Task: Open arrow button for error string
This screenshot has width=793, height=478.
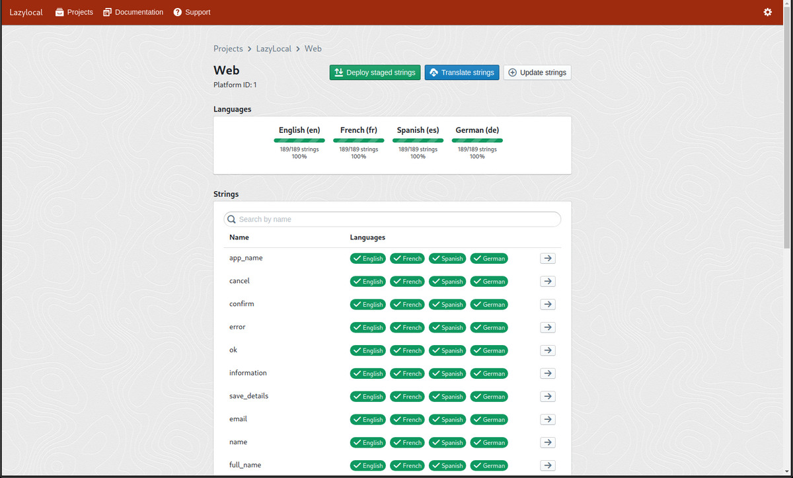Action: (547, 327)
